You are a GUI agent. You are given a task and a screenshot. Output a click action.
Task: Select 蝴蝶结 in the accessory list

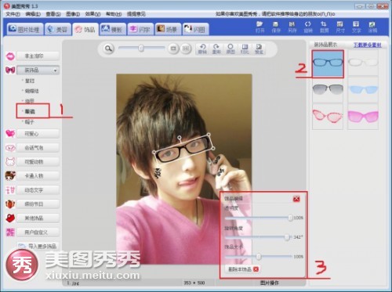pos(31,91)
